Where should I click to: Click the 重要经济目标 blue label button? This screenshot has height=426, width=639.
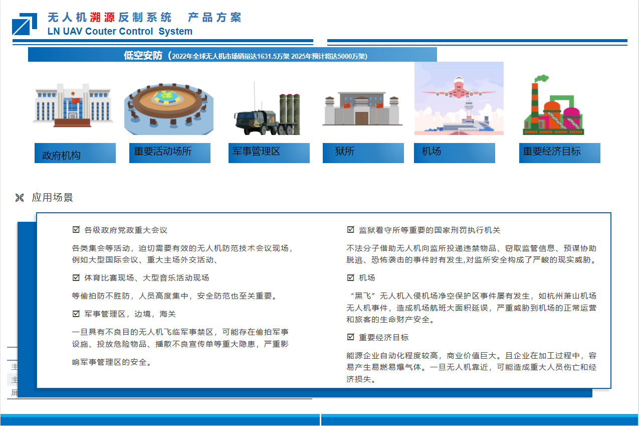pyautogui.click(x=559, y=153)
